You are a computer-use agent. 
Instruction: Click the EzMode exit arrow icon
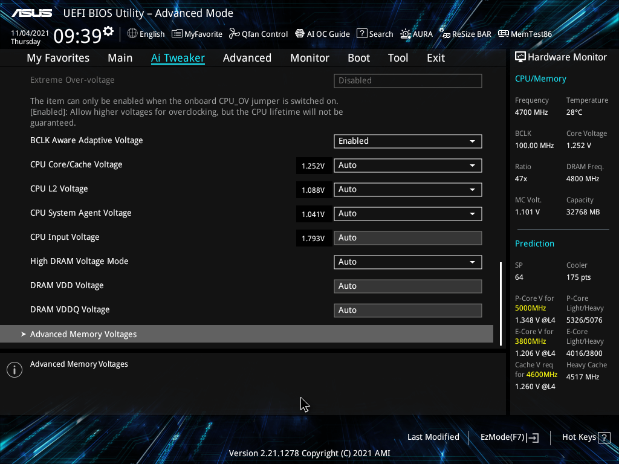tap(533, 437)
